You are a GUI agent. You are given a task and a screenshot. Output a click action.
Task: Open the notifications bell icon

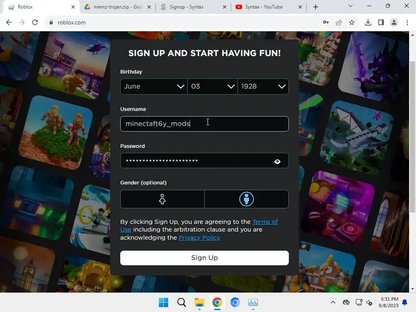405,302
